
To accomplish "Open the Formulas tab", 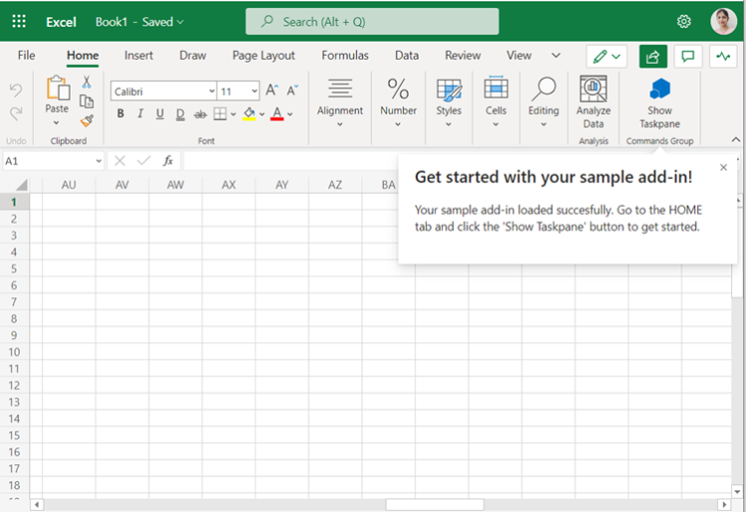I will pos(344,56).
